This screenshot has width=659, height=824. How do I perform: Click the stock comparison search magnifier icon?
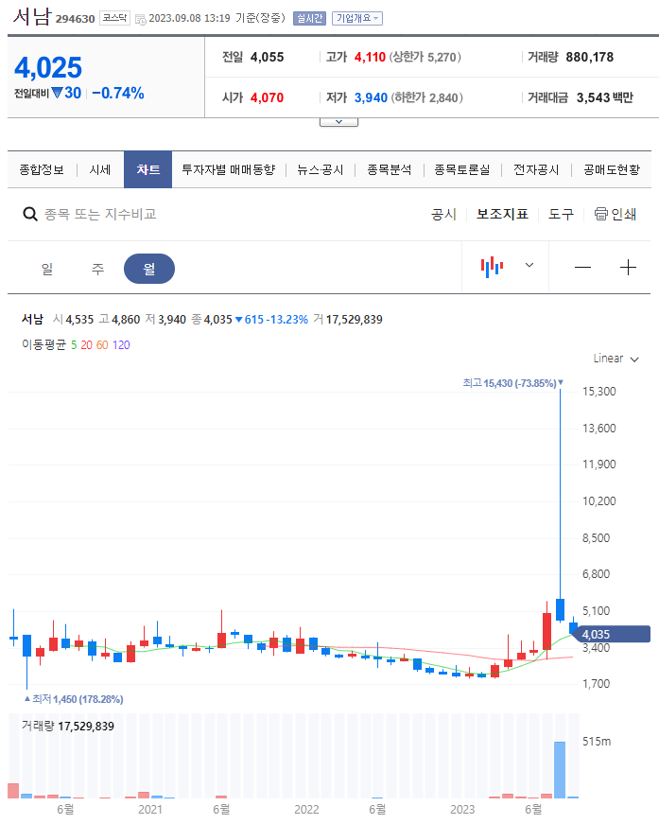(x=29, y=214)
